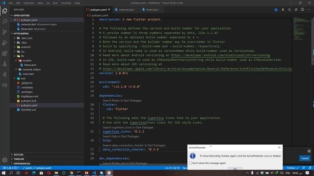Open the developer.android.com versioning link
Screen dimensions: 314x176
tap(220, 55)
